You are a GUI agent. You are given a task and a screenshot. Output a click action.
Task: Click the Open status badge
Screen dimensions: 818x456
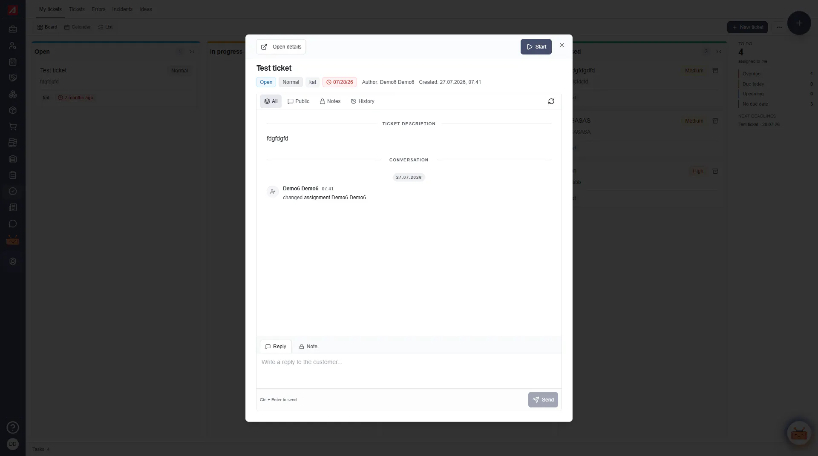coord(266,82)
